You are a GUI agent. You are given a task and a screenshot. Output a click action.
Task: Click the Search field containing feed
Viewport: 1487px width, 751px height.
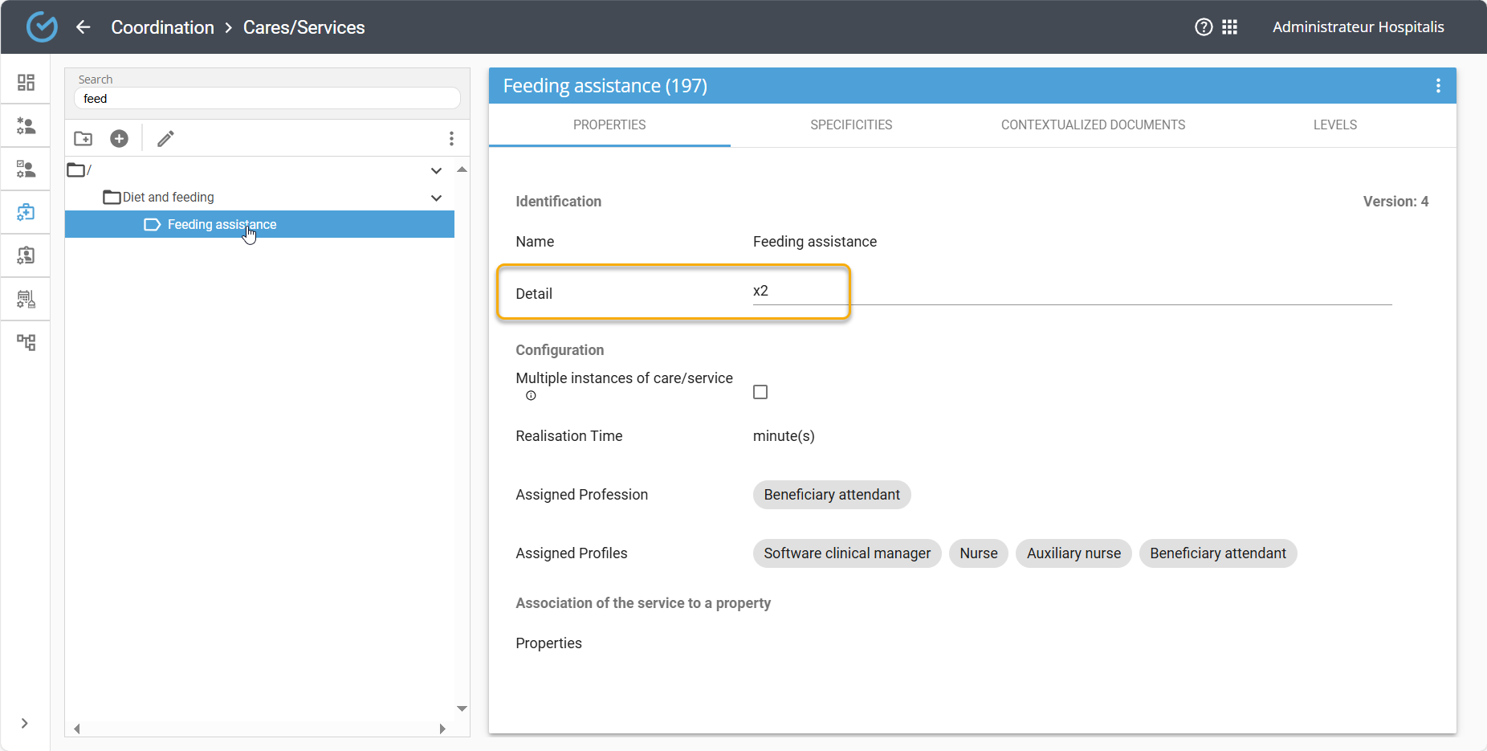pos(267,99)
